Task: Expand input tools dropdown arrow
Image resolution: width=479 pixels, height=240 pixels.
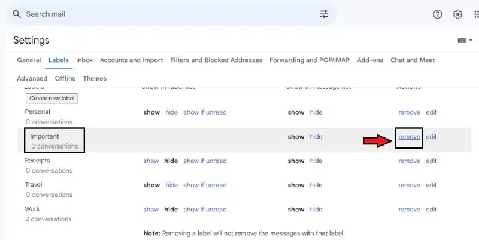Action: click(471, 41)
